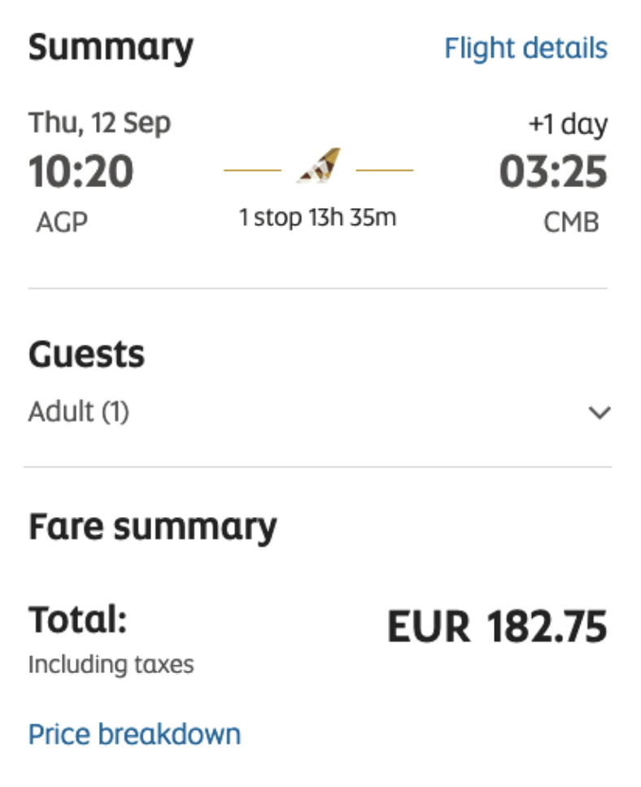This screenshot has width=641, height=787.
Task: Click the Including taxes note
Action: pyautogui.click(x=111, y=664)
